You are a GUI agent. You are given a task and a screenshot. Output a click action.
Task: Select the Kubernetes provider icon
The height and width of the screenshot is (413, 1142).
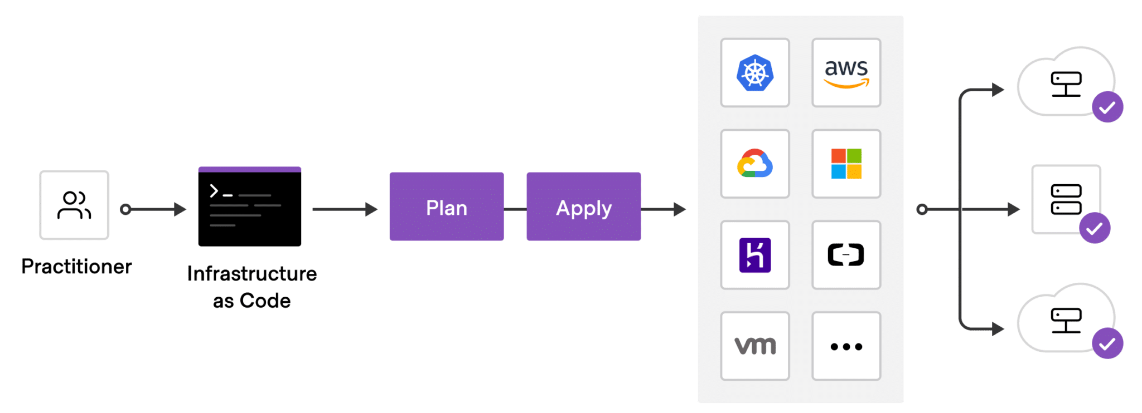[x=755, y=73]
